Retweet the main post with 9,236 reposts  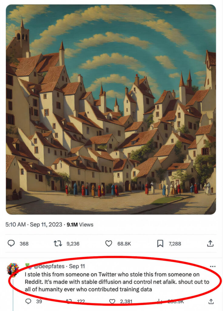[x=57, y=243]
